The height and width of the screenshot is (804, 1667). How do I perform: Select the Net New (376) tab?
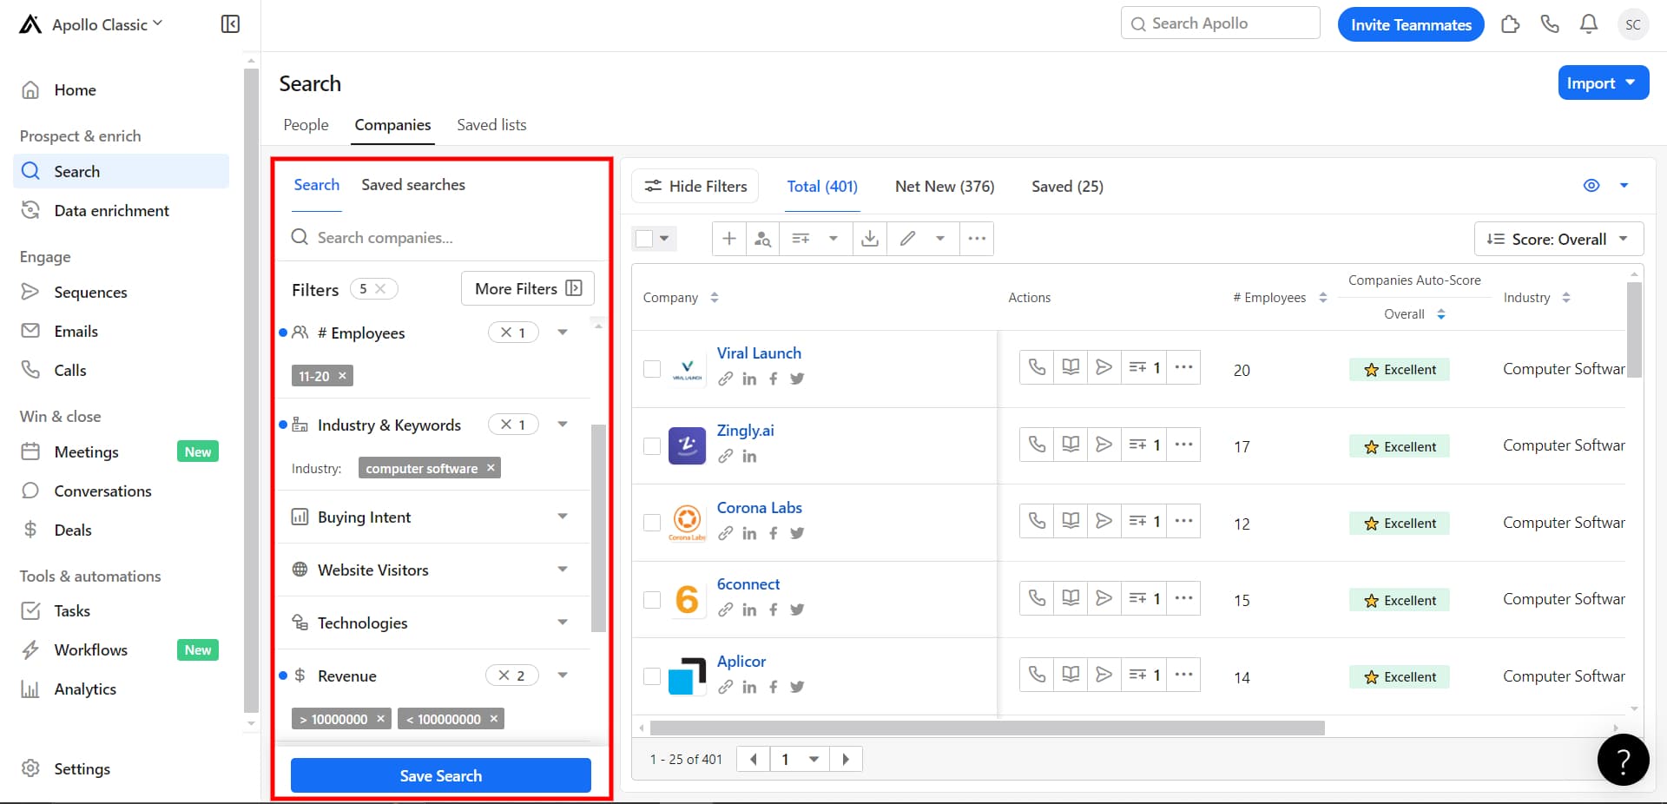coord(944,186)
